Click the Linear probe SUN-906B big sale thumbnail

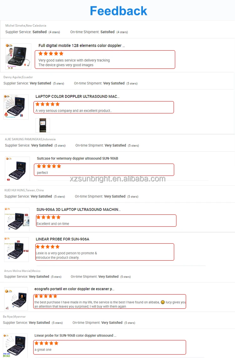(15, 346)
